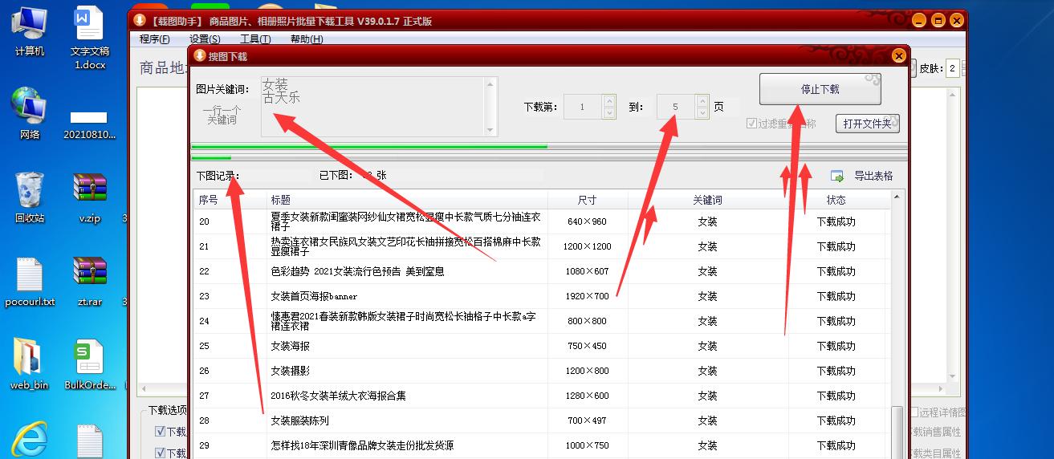Click the 女装 keyword cell in row 26
Image resolution: width=1054 pixels, height=459 pixels.
[x=708, y=371]
